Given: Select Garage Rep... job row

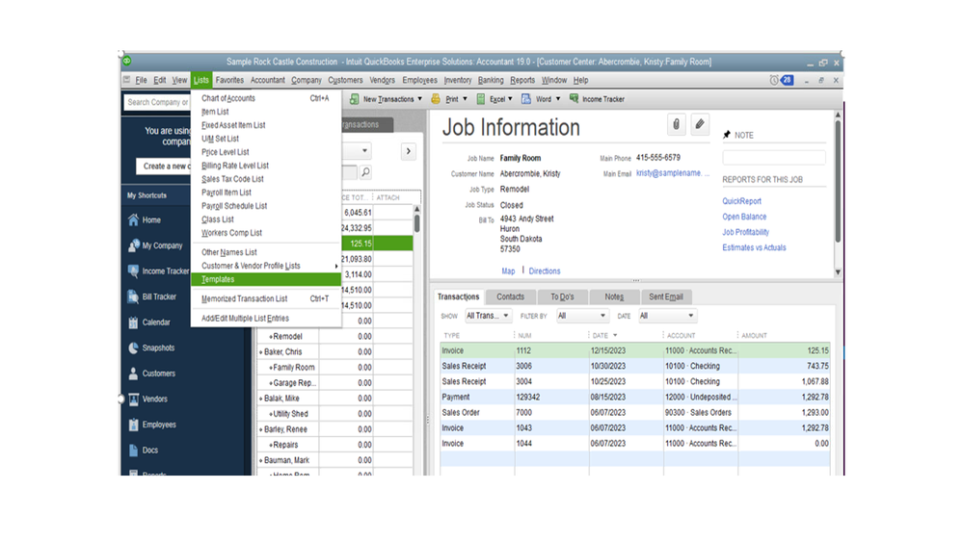Looking at the screenshot, I should [x=334, y=383].
